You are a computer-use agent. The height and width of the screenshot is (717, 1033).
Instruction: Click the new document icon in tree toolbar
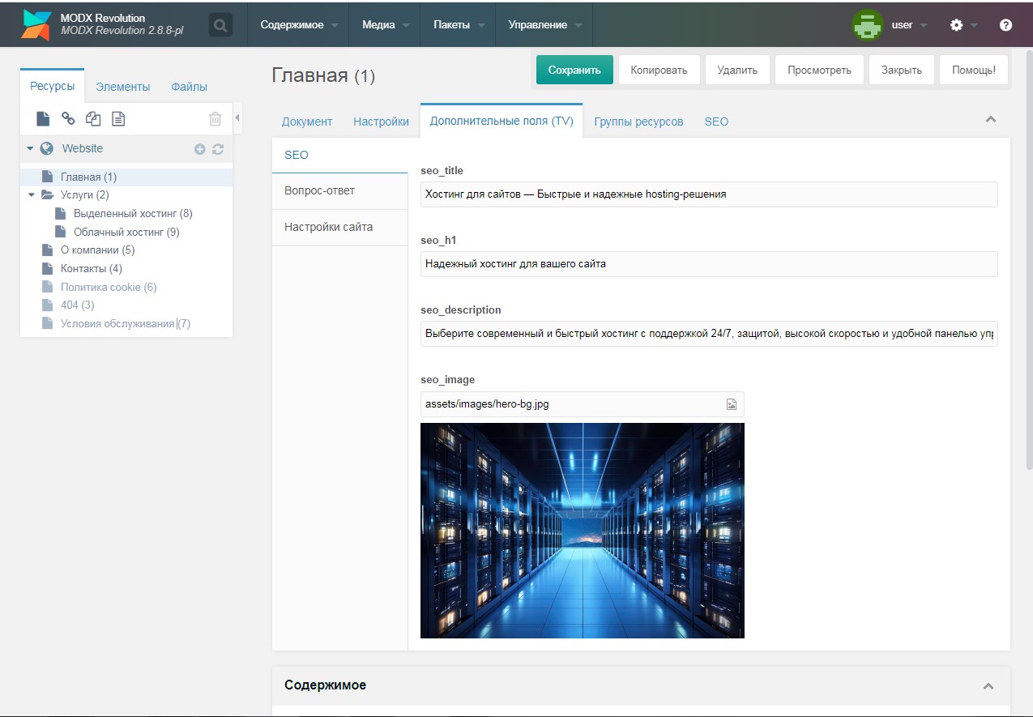(43, 119)
